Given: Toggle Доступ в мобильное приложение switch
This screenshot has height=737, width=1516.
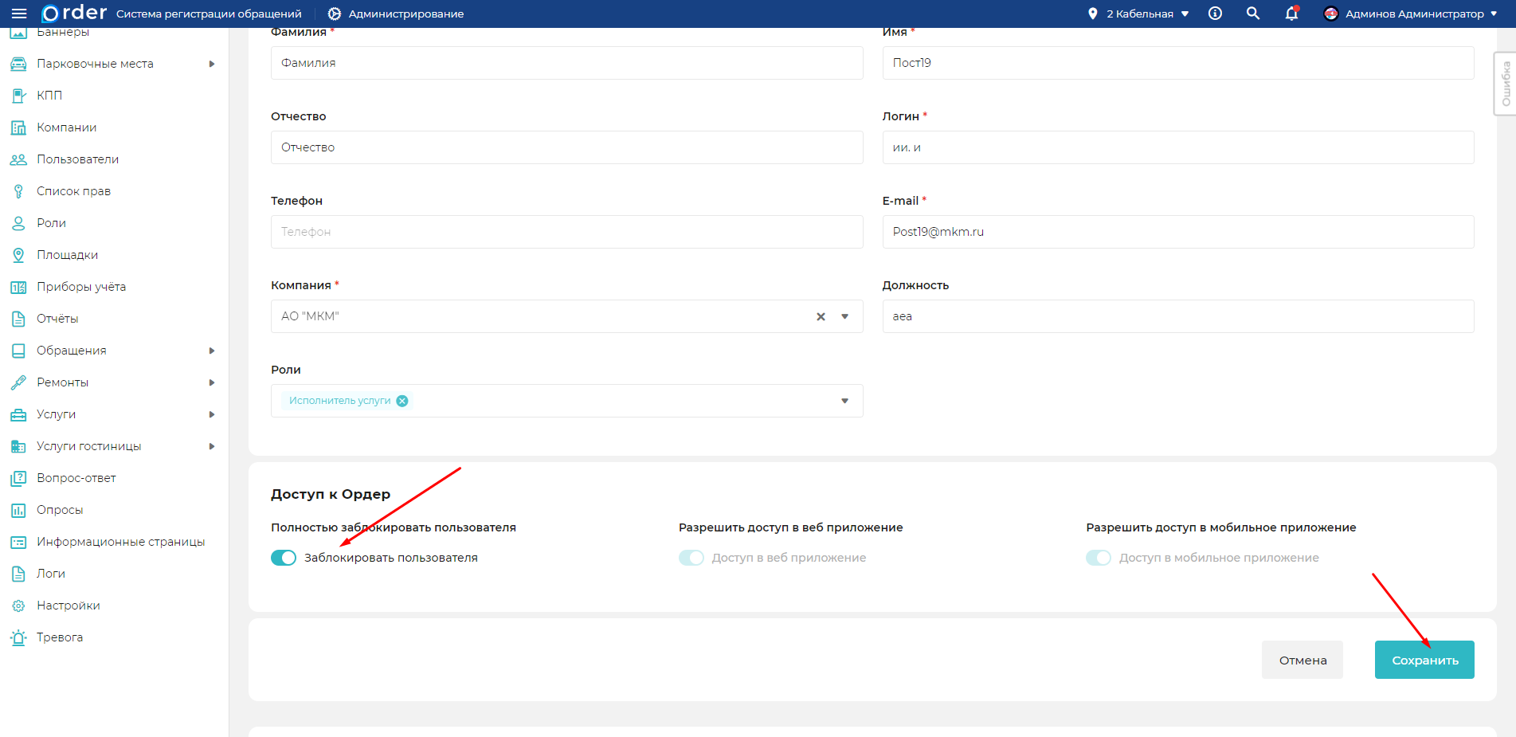Looking at the screenshot, I should point(1098,558).
